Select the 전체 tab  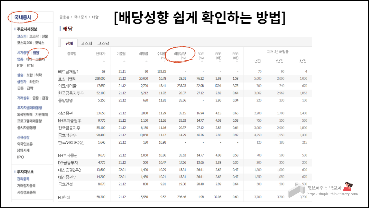coord(69,43)
